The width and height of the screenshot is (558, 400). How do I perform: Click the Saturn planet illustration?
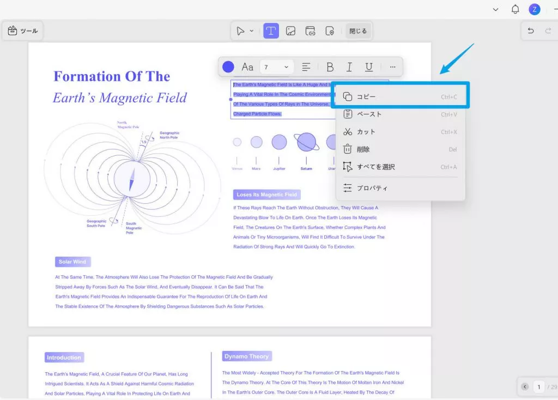pos(306,142)
